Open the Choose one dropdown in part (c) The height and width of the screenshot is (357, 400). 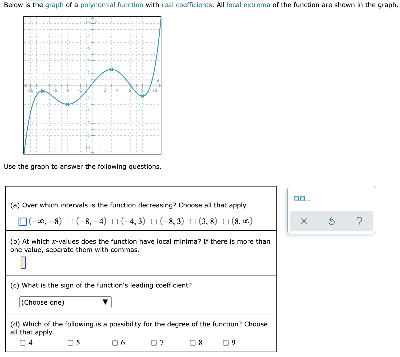[65, 302]
